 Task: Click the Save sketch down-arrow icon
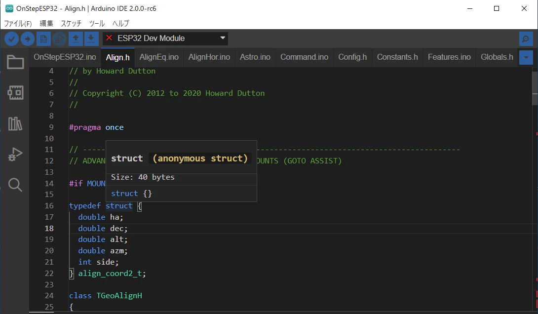pyautogui.click(x=91, y=39)
